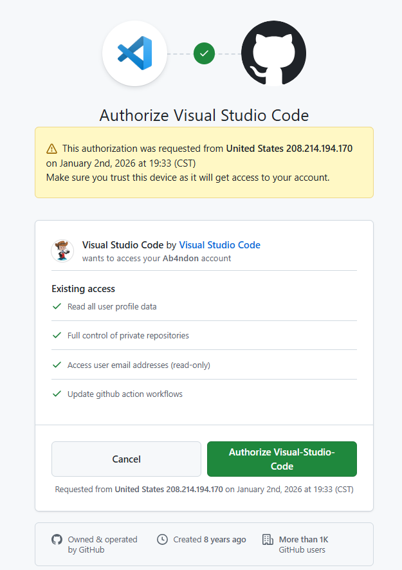This screenshot has height=570, width=402.
Task: Open the blue Visual Studio Code publisher link
Action: click(219, 245)
